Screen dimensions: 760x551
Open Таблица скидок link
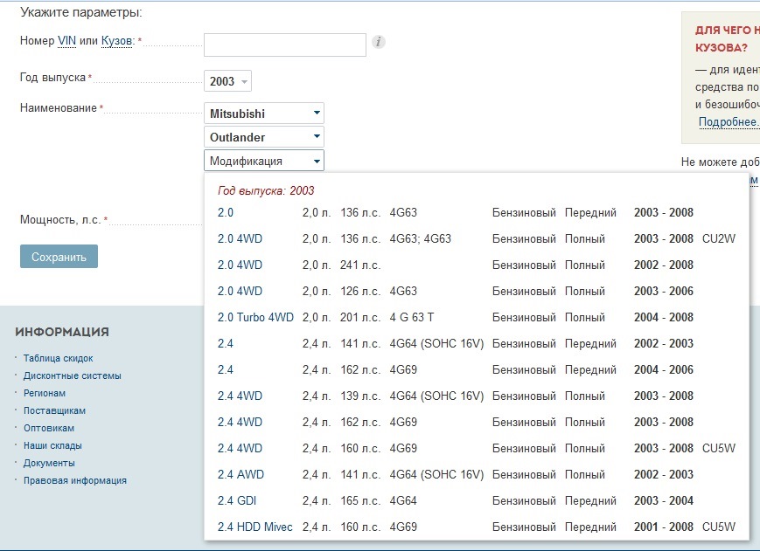click(59, 358)
